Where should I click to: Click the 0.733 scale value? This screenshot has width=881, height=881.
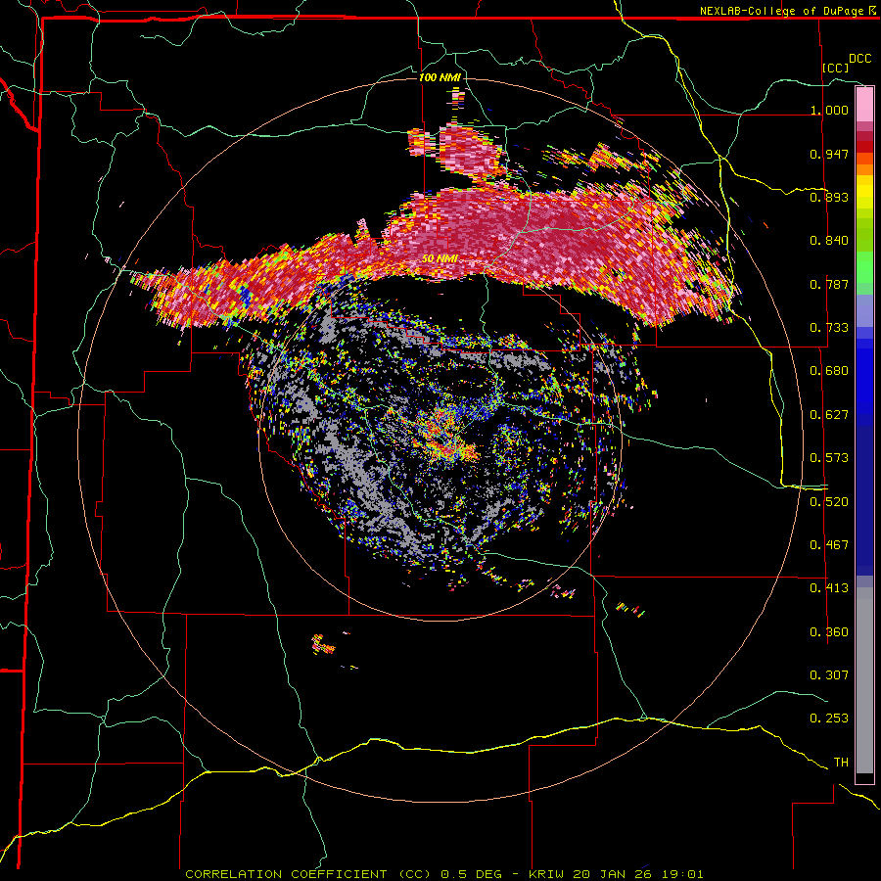coord(829,328)
